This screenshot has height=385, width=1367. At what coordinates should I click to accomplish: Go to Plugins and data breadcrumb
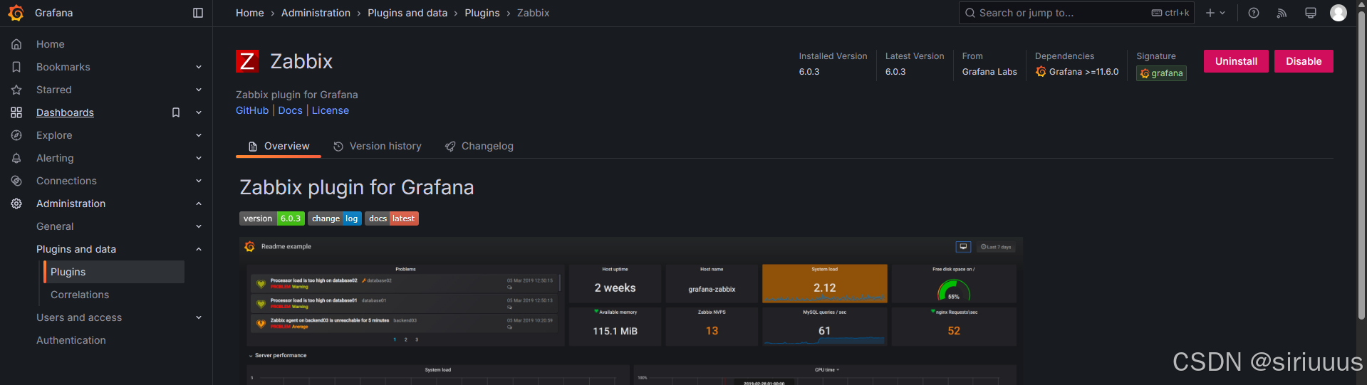tap(407, 13)
